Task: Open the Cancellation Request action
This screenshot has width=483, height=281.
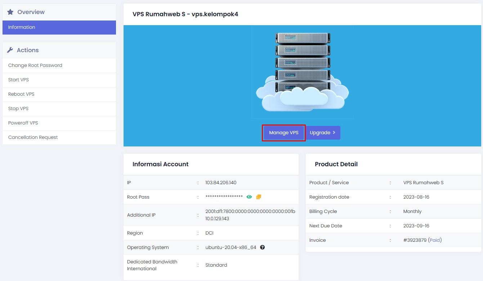Action: point(59,137)
